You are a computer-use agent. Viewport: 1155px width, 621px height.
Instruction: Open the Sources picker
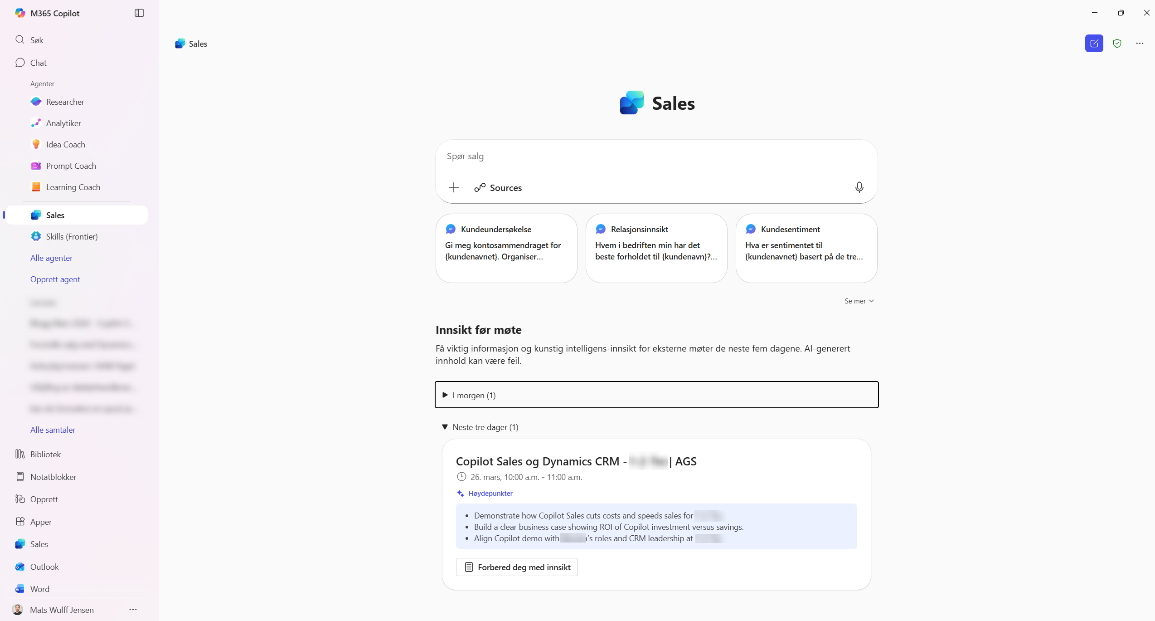click(x=498, y=188)
